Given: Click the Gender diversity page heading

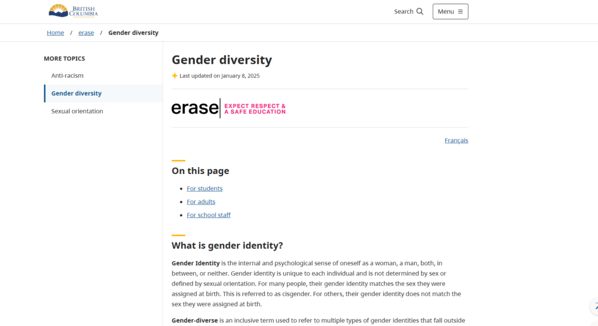Looking at the screenshot, I should 222,60.
